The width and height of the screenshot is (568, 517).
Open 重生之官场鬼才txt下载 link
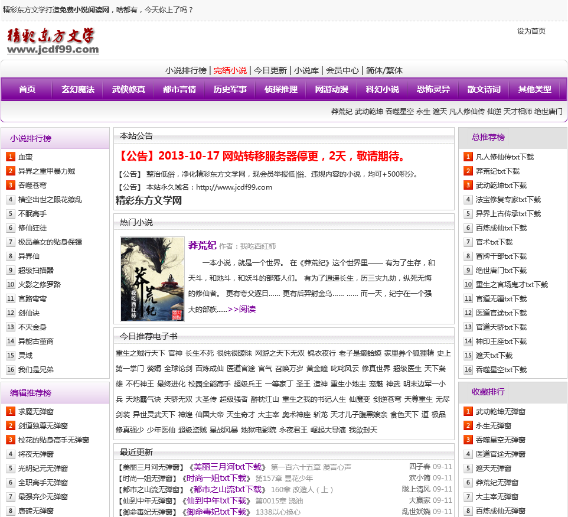click(511, 285)
